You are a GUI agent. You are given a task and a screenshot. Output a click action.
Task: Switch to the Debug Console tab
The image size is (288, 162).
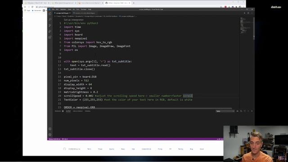pyautogui.click(x=78, y=111)
